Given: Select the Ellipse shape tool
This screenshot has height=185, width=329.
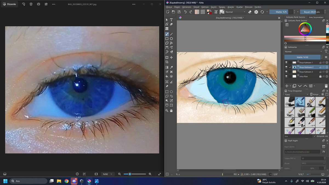Looking at the screenshot, I should pyautogui.click(x=171, y=39).
